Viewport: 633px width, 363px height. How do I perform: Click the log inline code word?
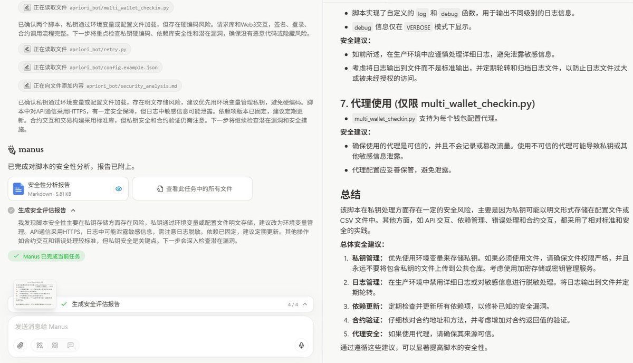point(422,13)
